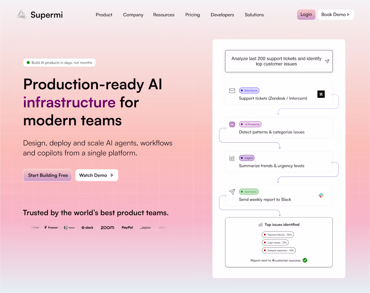Click 'Top issues identified' heading

[282, 225]
